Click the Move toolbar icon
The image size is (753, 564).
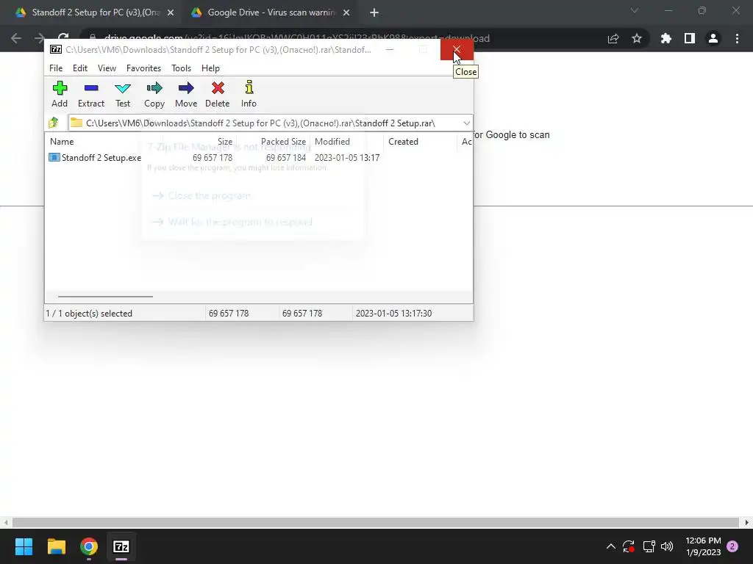pyautogui.click(x=186, y=94)
